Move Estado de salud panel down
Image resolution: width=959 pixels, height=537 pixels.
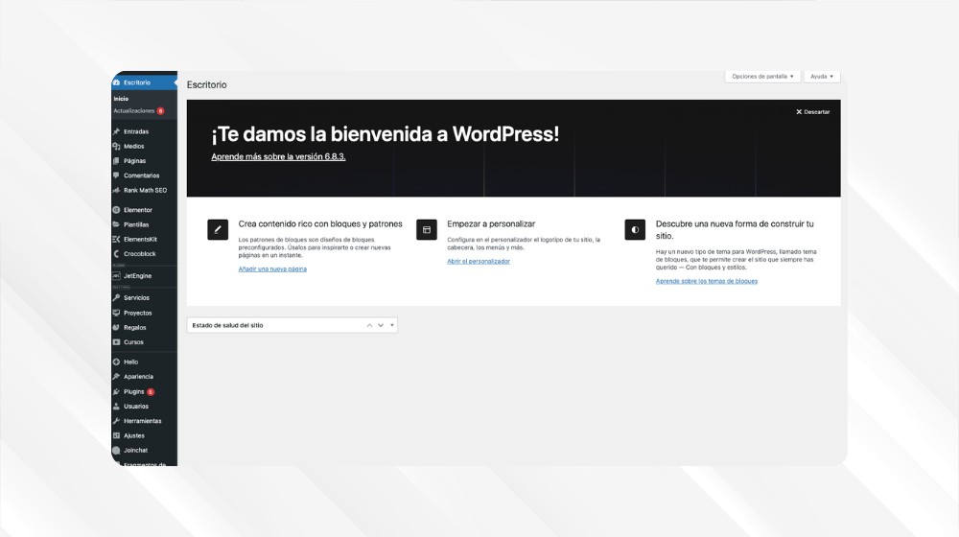(381, 325)
